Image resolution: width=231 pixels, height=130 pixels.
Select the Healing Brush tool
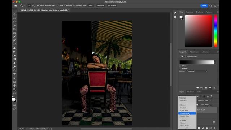click(14, 40)
